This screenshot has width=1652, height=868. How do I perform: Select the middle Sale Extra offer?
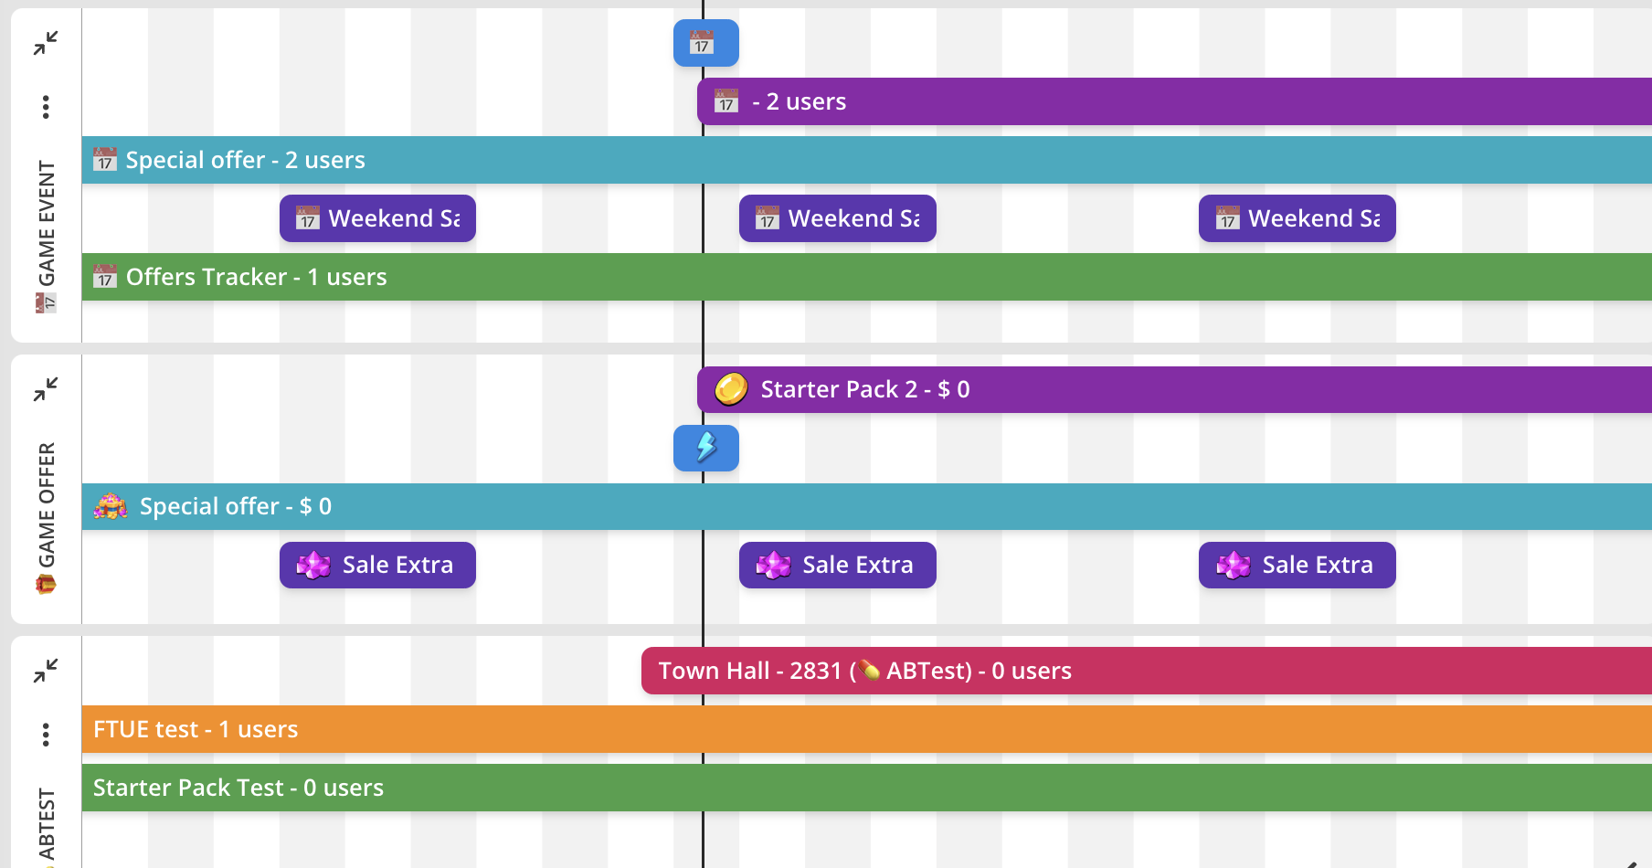[837, 565]
